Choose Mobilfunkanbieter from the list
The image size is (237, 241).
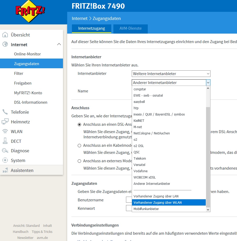click(x=169, y=209)
